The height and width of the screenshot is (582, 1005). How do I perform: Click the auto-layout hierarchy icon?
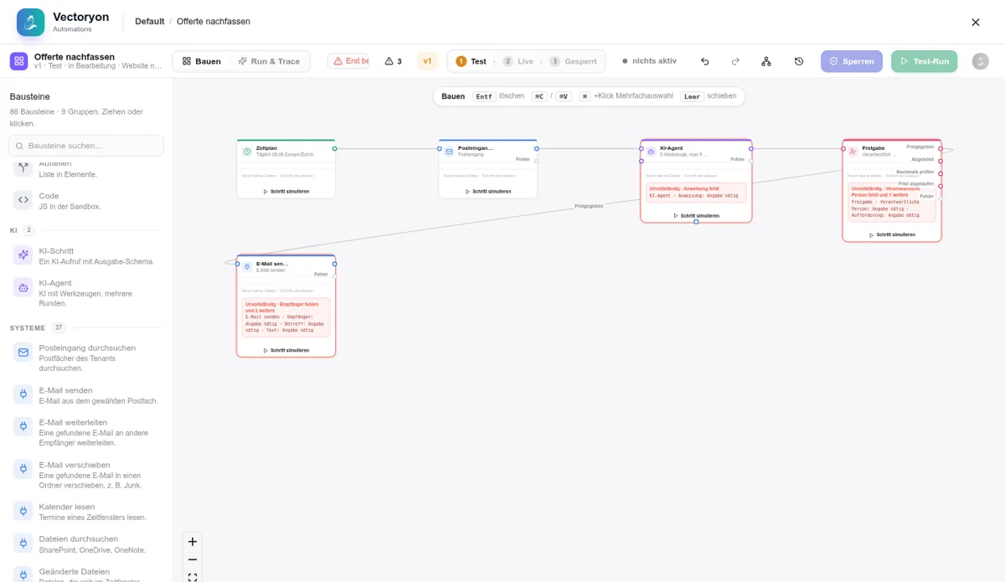[x=766, y=61]
